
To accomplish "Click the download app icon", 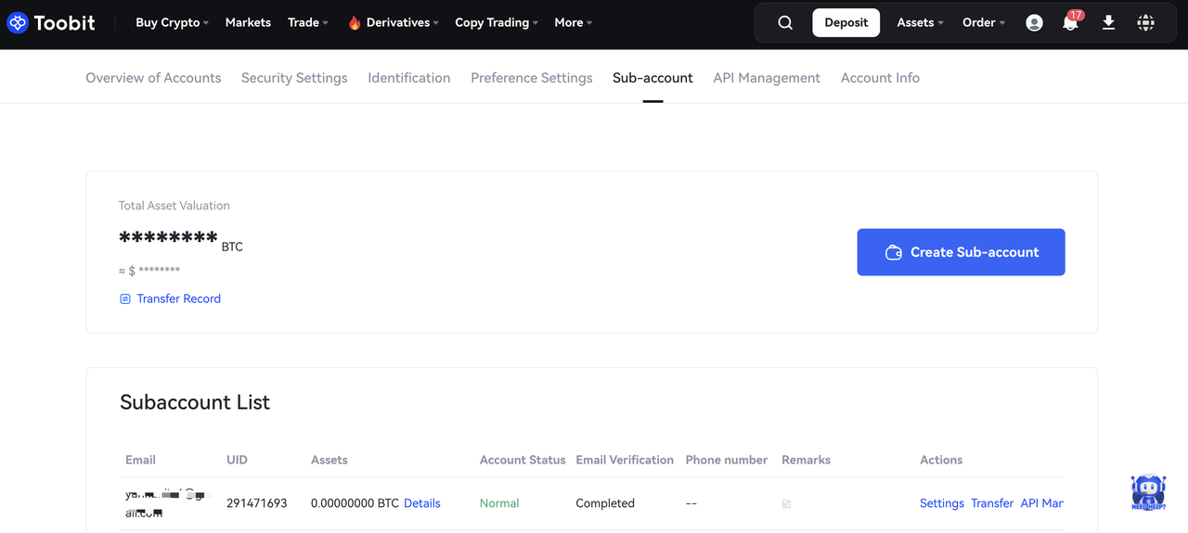I will pos(1108,23).
